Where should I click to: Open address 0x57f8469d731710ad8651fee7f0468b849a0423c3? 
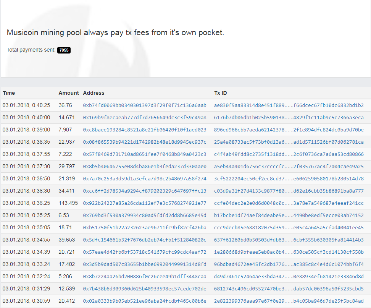click(x=144, y=154)
